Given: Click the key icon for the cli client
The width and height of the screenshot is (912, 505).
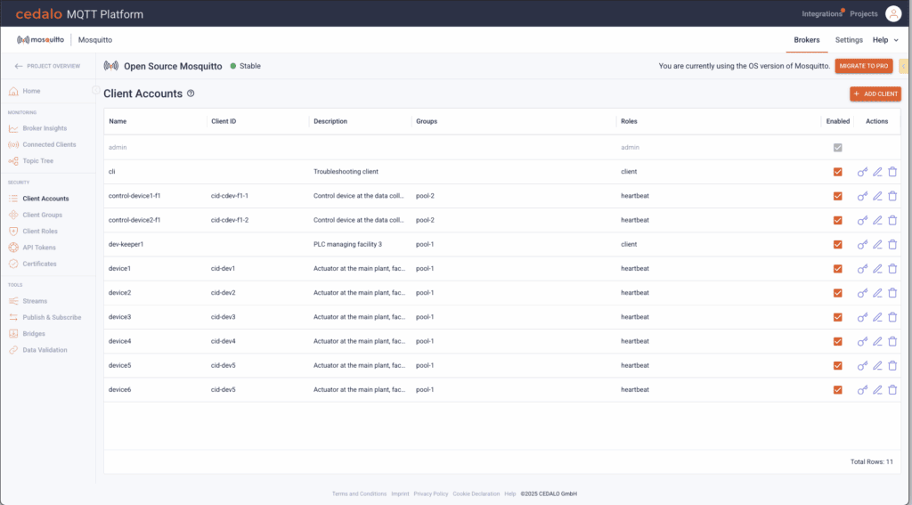Looking at the screenshot, I should (x=862, y=172).
